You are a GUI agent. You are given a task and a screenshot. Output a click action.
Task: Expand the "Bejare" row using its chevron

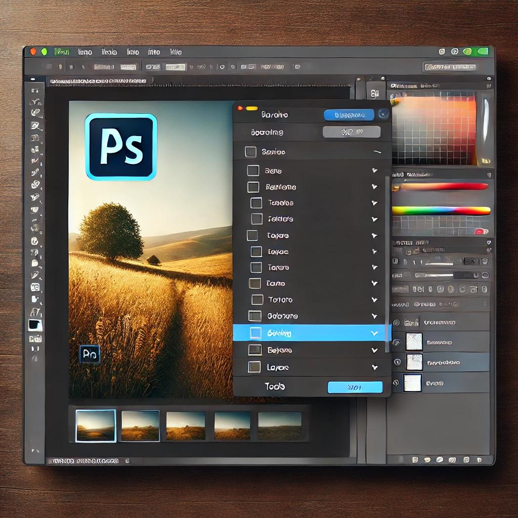pyautogui.click(x=375, y=350)
